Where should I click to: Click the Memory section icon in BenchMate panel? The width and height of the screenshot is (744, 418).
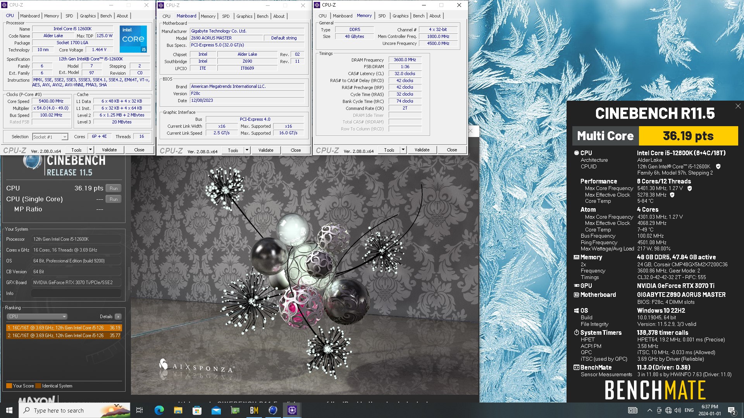[x=577, y=257]
